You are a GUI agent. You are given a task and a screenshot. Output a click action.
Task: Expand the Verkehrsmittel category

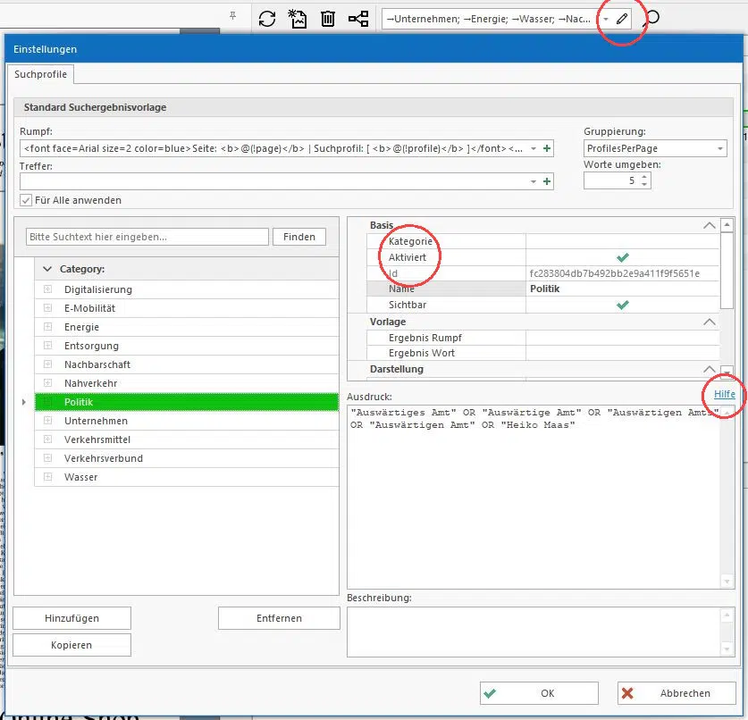pyautogui.click(x=47, y=440)
